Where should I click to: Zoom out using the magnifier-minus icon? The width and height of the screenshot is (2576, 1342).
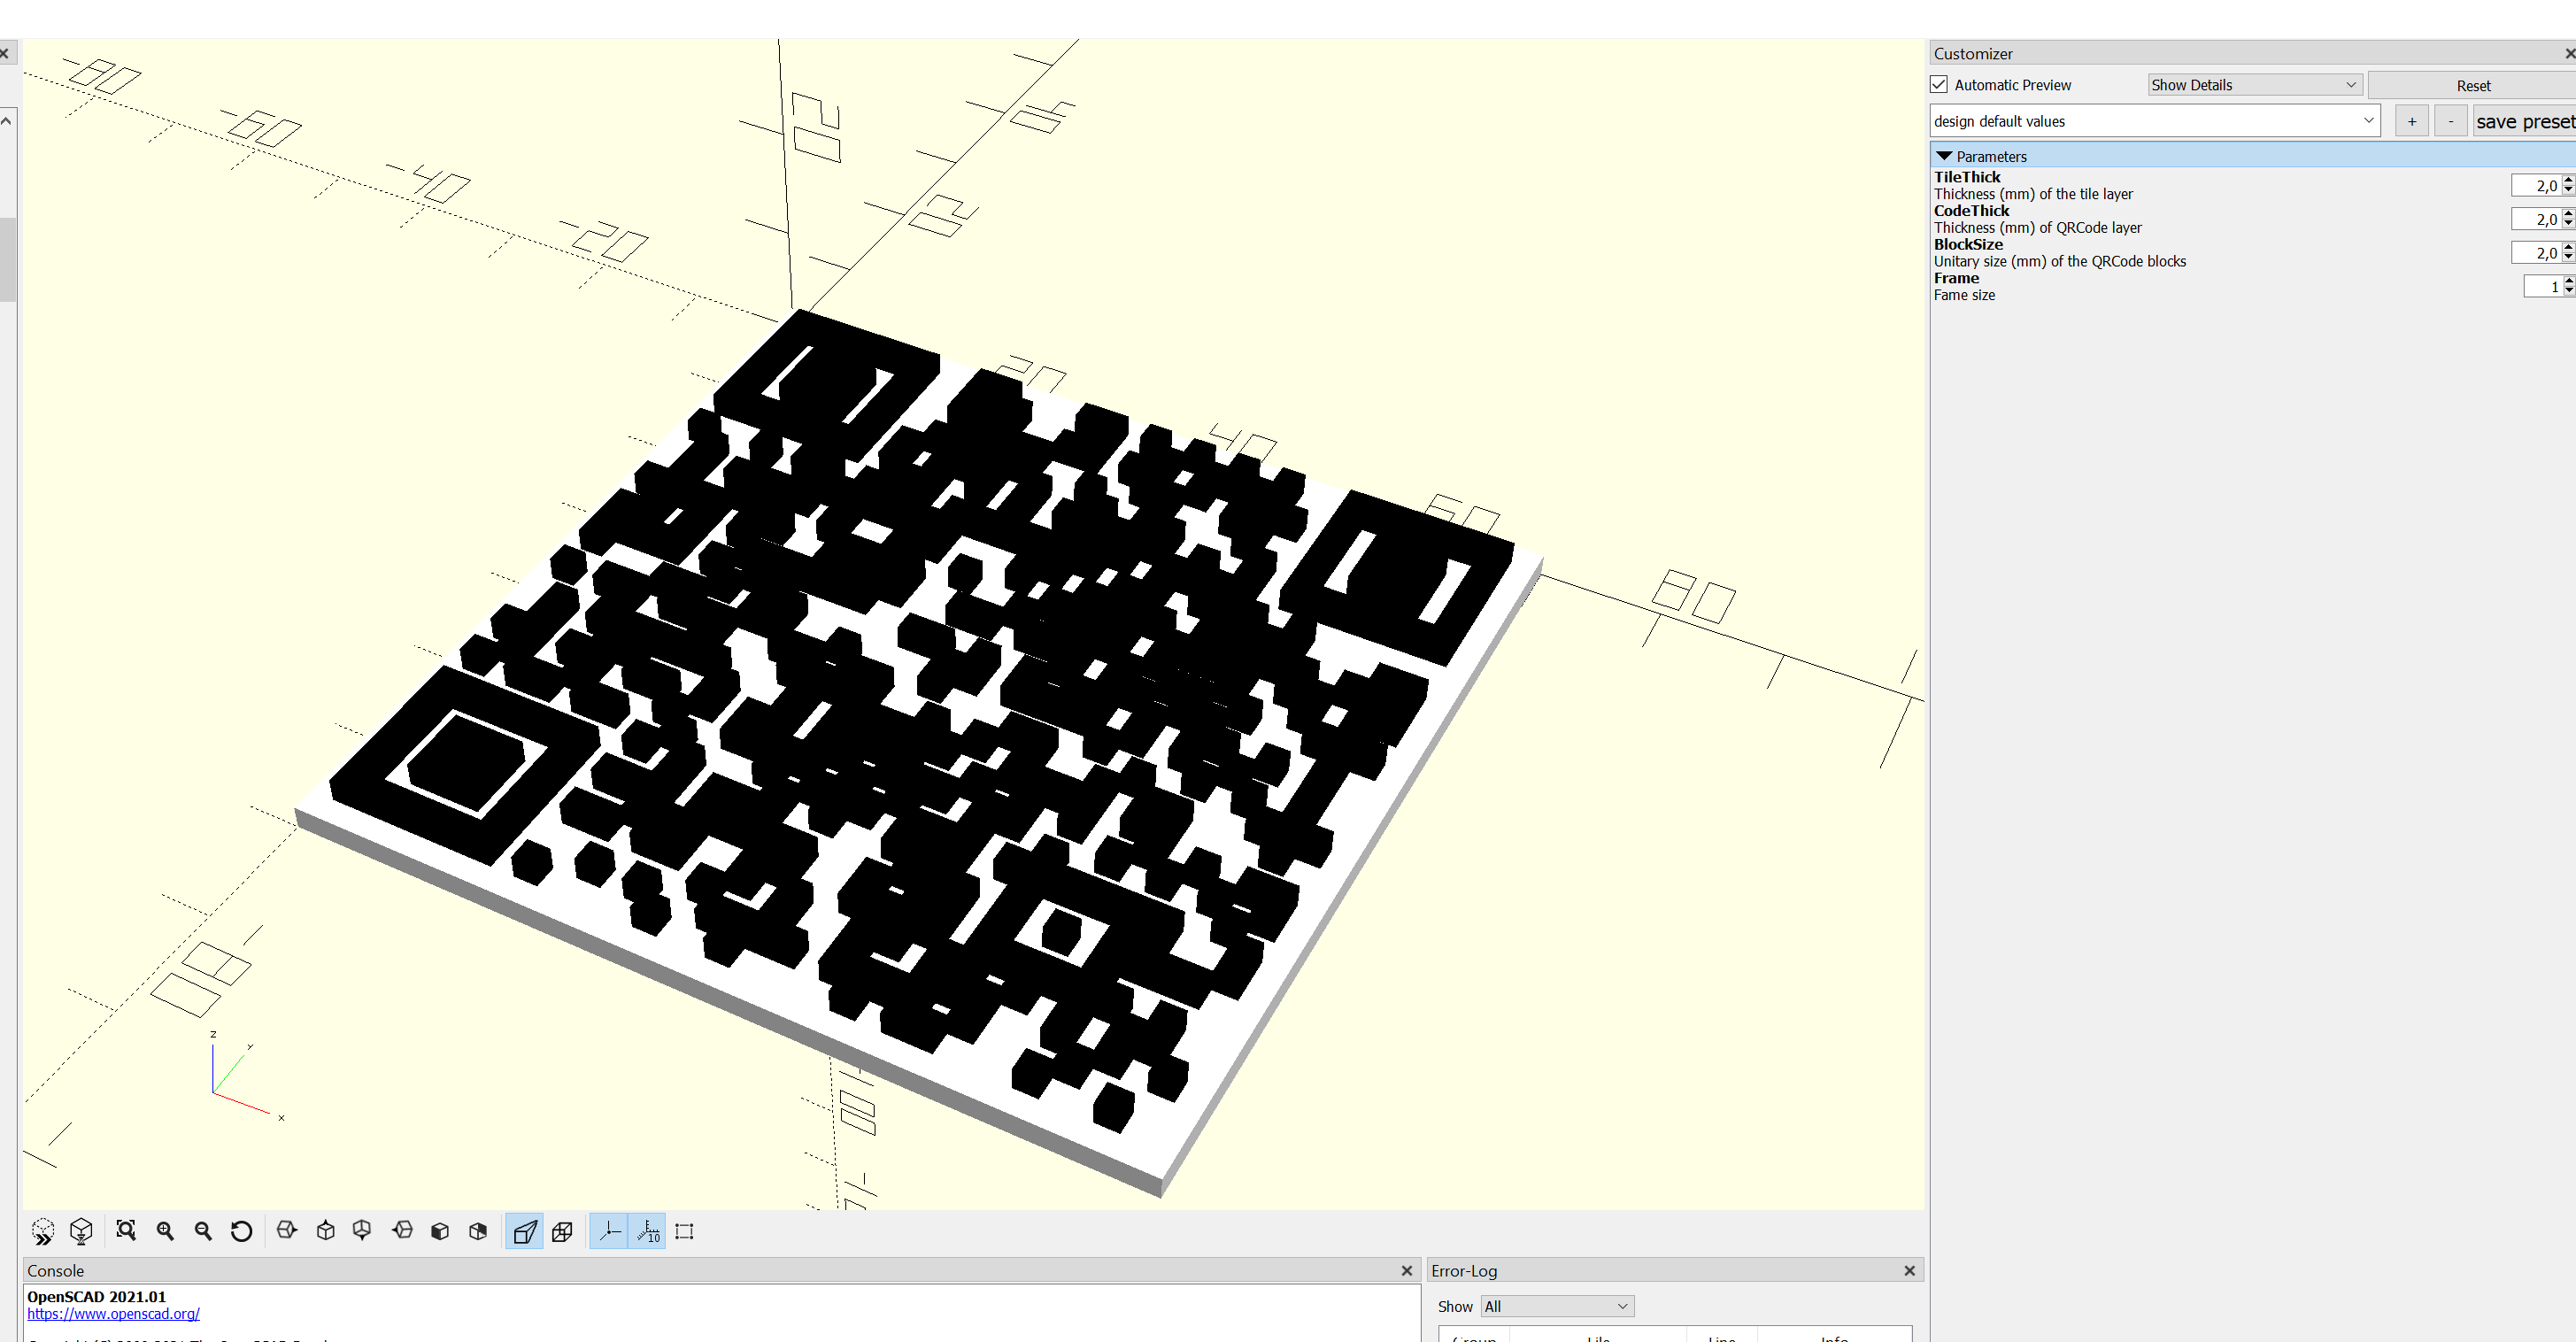tap(203, 1231)
